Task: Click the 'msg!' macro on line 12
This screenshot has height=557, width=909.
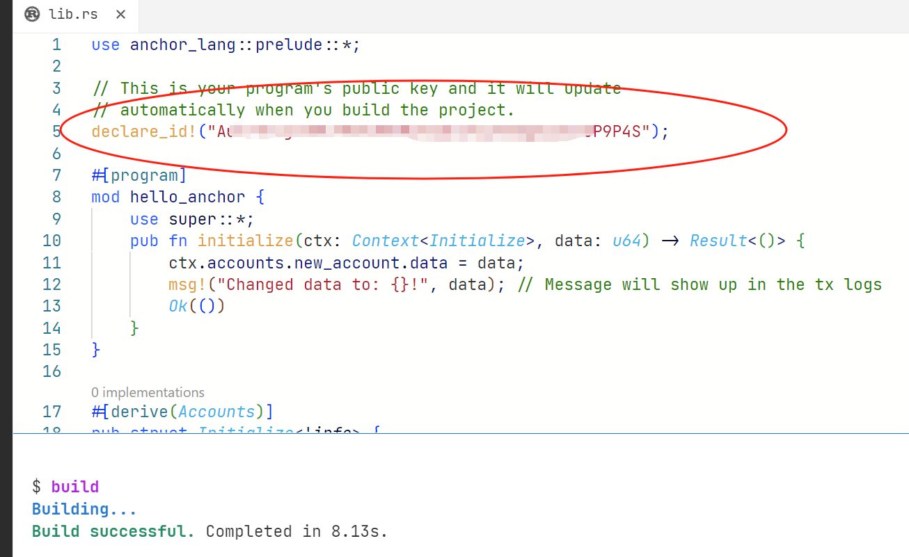Action: click(187, 284)
